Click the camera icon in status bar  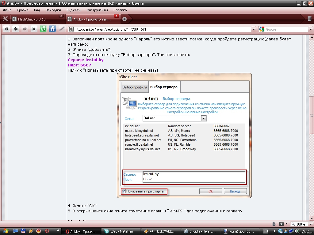(x=281, y=224)
